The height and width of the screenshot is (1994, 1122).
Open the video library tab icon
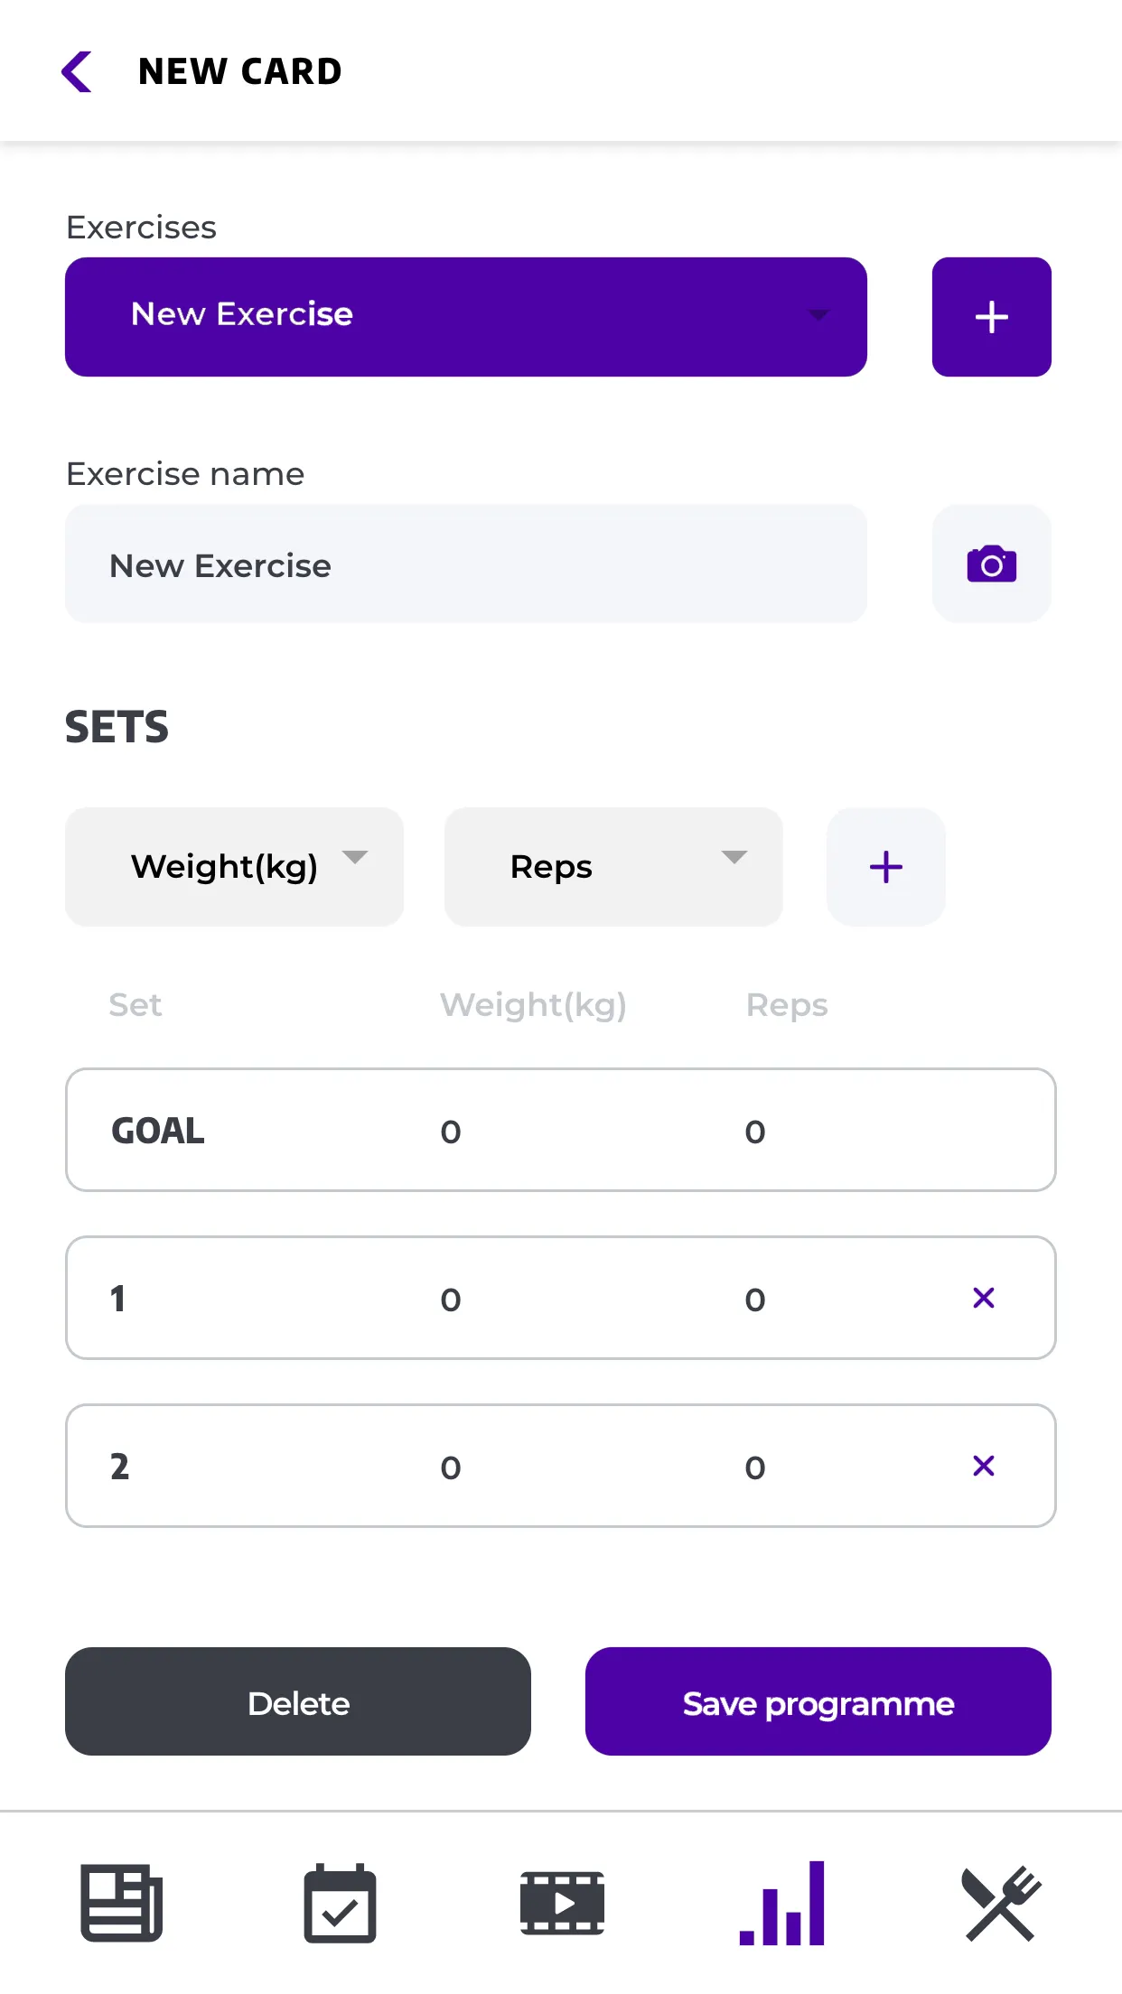click(x=562, y=1903)
